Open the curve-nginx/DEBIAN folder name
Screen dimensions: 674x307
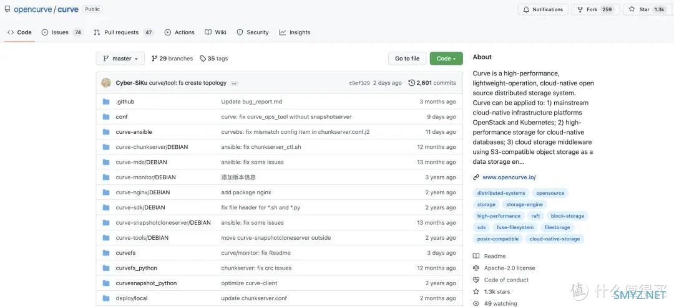coord(143,192)
